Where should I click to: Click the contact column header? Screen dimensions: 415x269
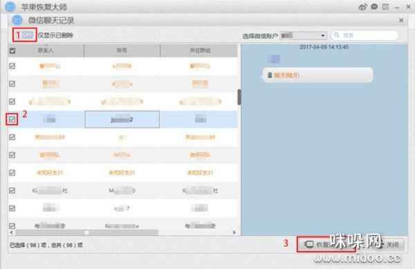[46, 50]
